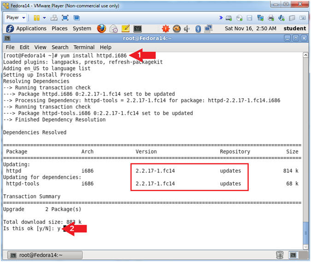The image size is (311, 262).
Task: Switch to Unity mode icon
Action: (x=76, y=18)
